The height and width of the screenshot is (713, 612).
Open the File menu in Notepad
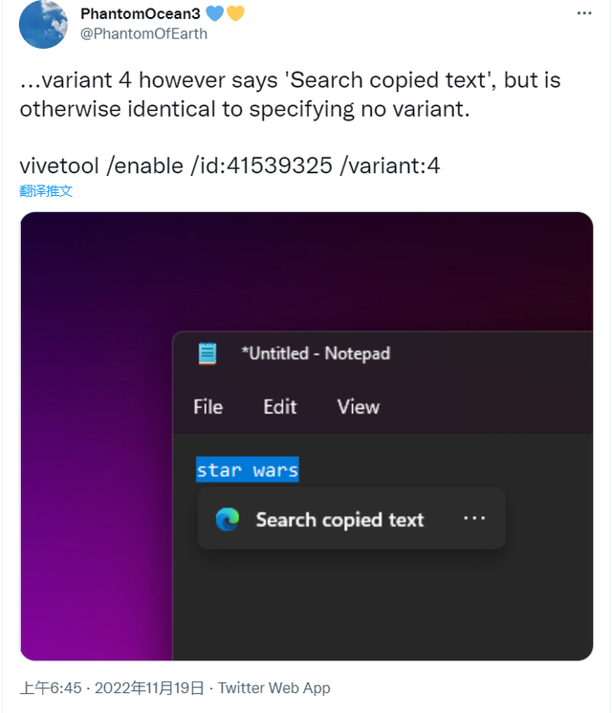click(208, 407)
